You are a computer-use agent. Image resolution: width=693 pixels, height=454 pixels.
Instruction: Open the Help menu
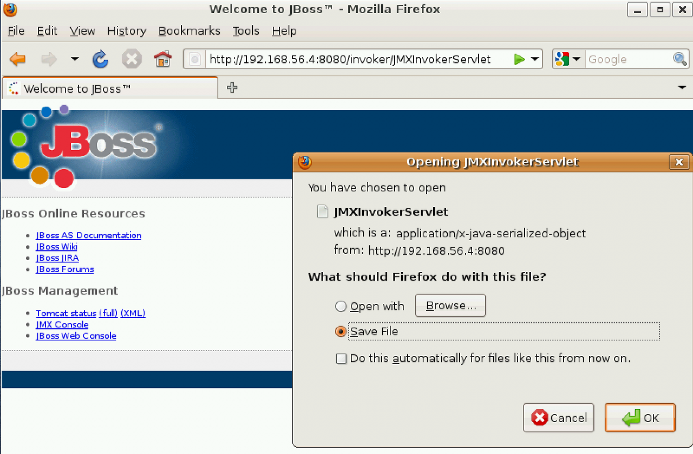point(284,31)
